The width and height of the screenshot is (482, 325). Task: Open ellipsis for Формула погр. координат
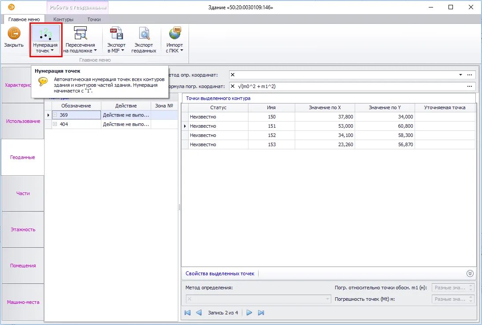click(469, 86)
